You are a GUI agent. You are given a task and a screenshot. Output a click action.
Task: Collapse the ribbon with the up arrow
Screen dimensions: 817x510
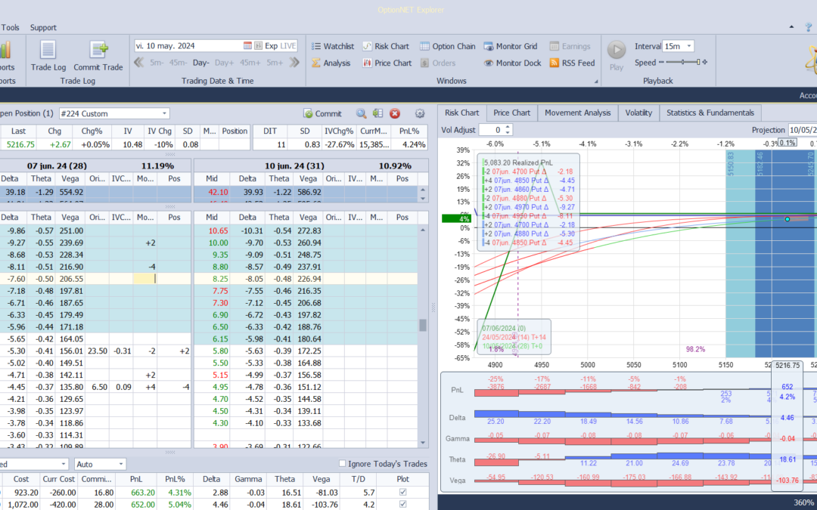click(791, 27)
